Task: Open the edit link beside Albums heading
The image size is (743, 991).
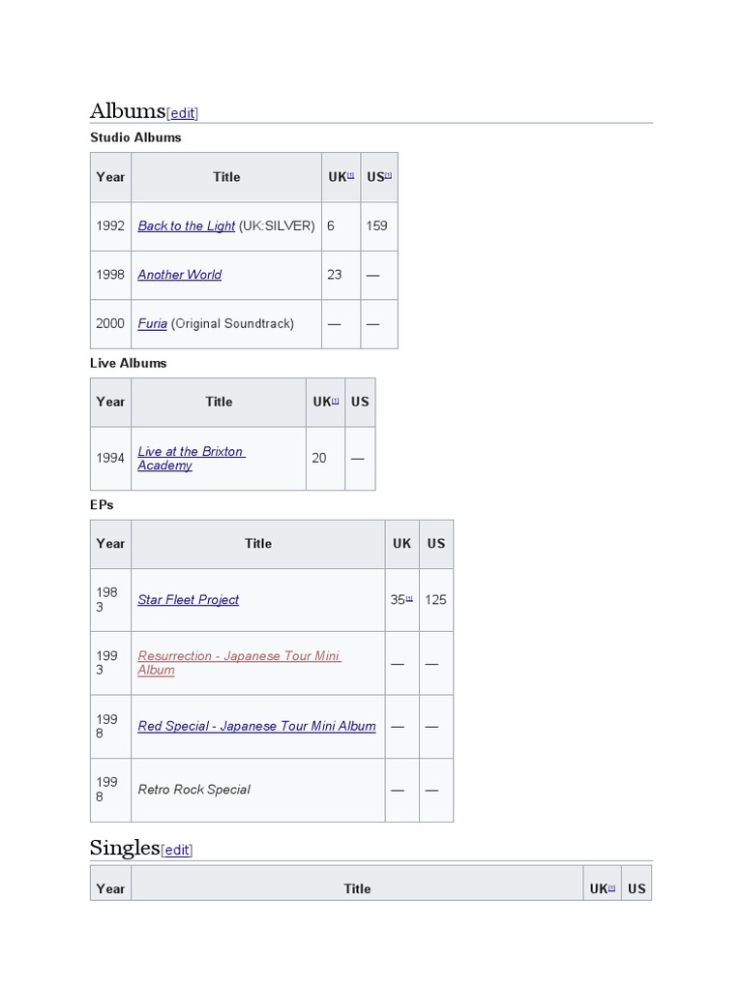Action: pos(183,113)
